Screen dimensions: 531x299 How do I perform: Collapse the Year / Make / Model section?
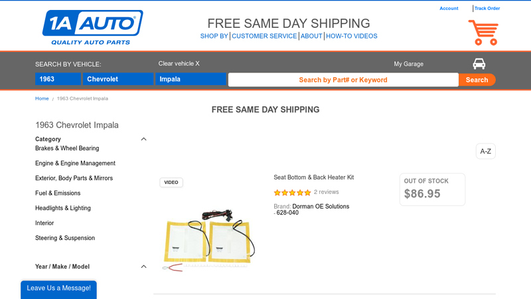point(143,266)
